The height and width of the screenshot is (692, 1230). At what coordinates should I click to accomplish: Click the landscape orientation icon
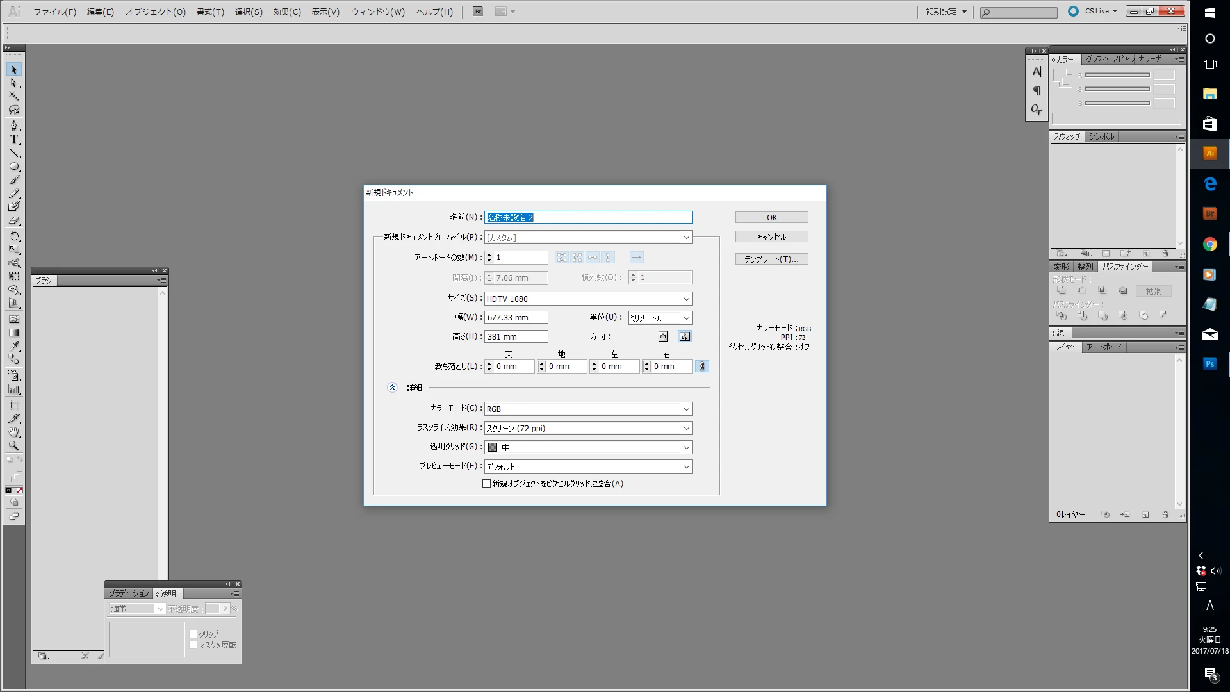coord(685,336)
